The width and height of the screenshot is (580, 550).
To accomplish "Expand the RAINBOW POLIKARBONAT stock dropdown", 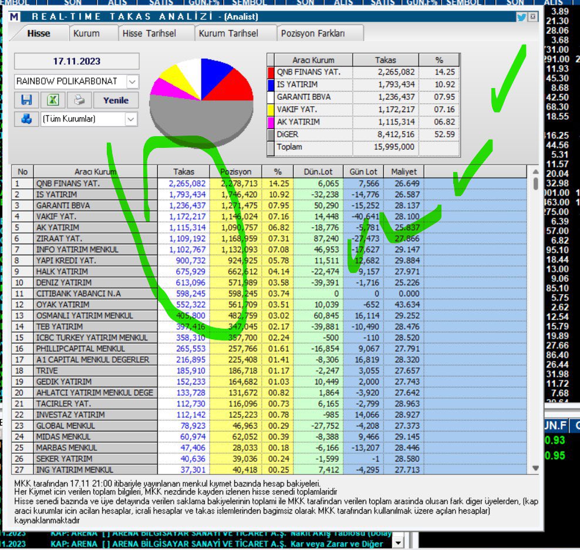I will pos(133,82).
